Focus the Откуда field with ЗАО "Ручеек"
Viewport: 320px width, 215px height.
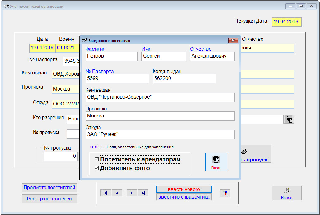tap(160, 135)
